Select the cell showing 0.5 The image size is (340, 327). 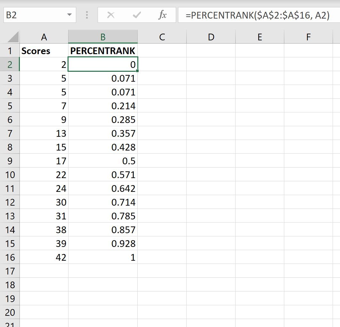coord(103,160)
